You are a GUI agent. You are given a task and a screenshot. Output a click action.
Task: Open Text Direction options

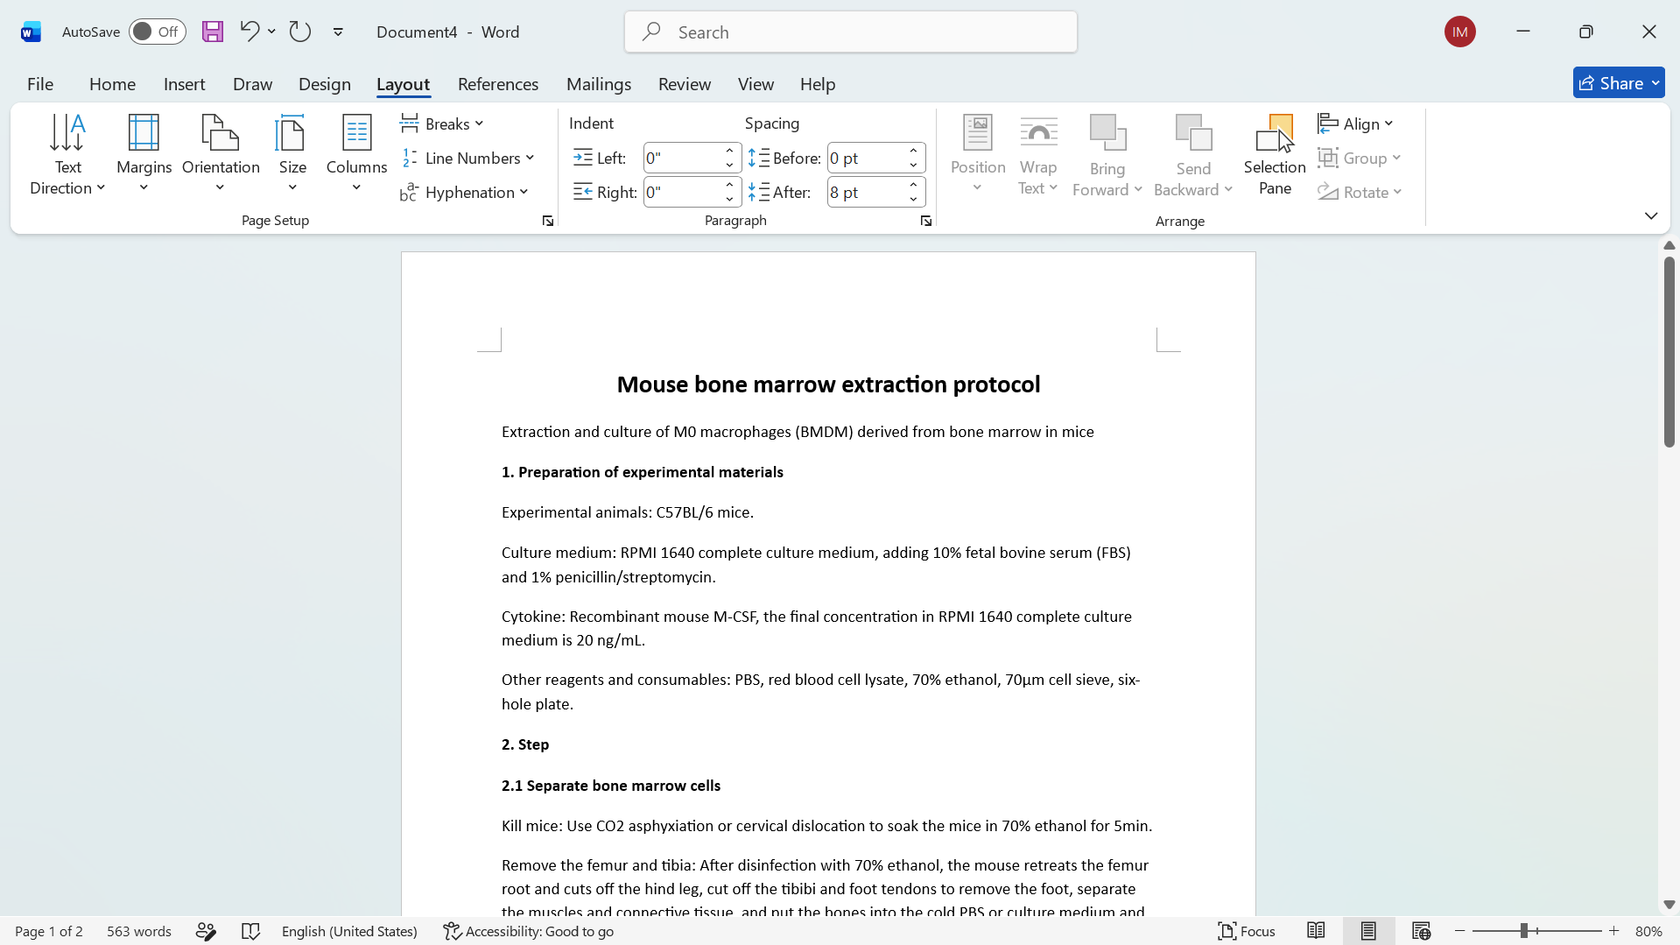[x=67, y=154]
